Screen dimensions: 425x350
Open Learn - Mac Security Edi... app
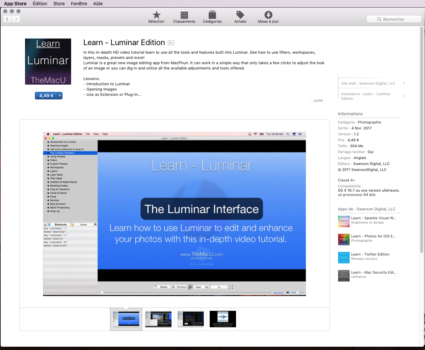point(373,272)
